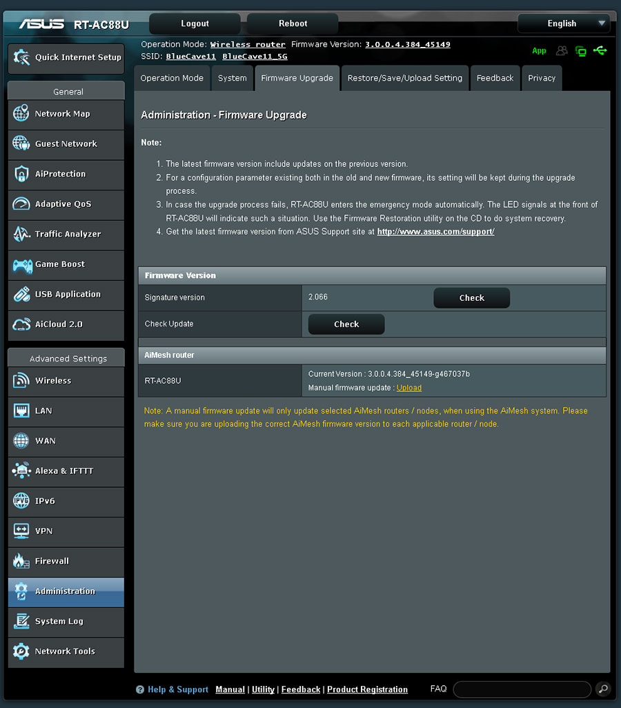Open the Utility footer link
The width and height of the screenshot is (621, 708).
coord(264,689)
